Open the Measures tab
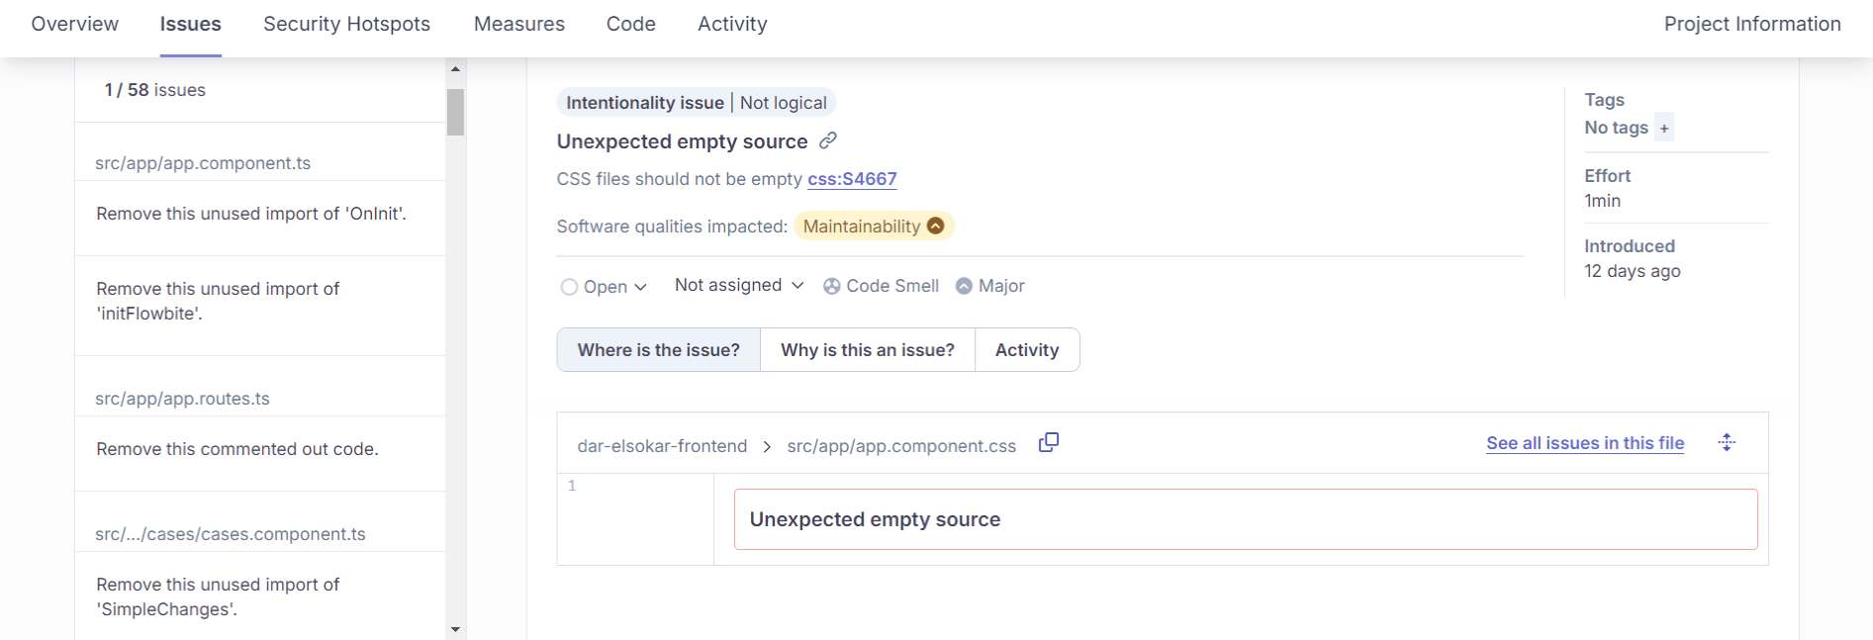This screenshot has height=640, width=1873. tap(518, 24)
